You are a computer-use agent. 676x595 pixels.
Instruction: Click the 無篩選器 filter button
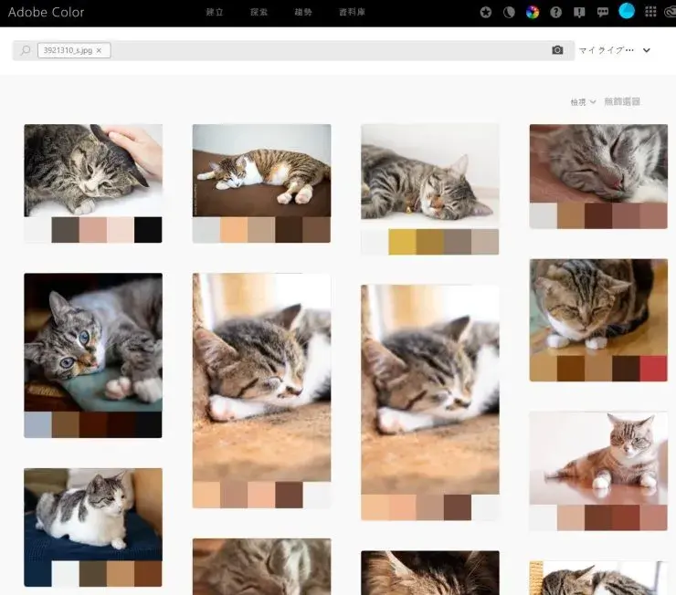click(x=622, y=102)
